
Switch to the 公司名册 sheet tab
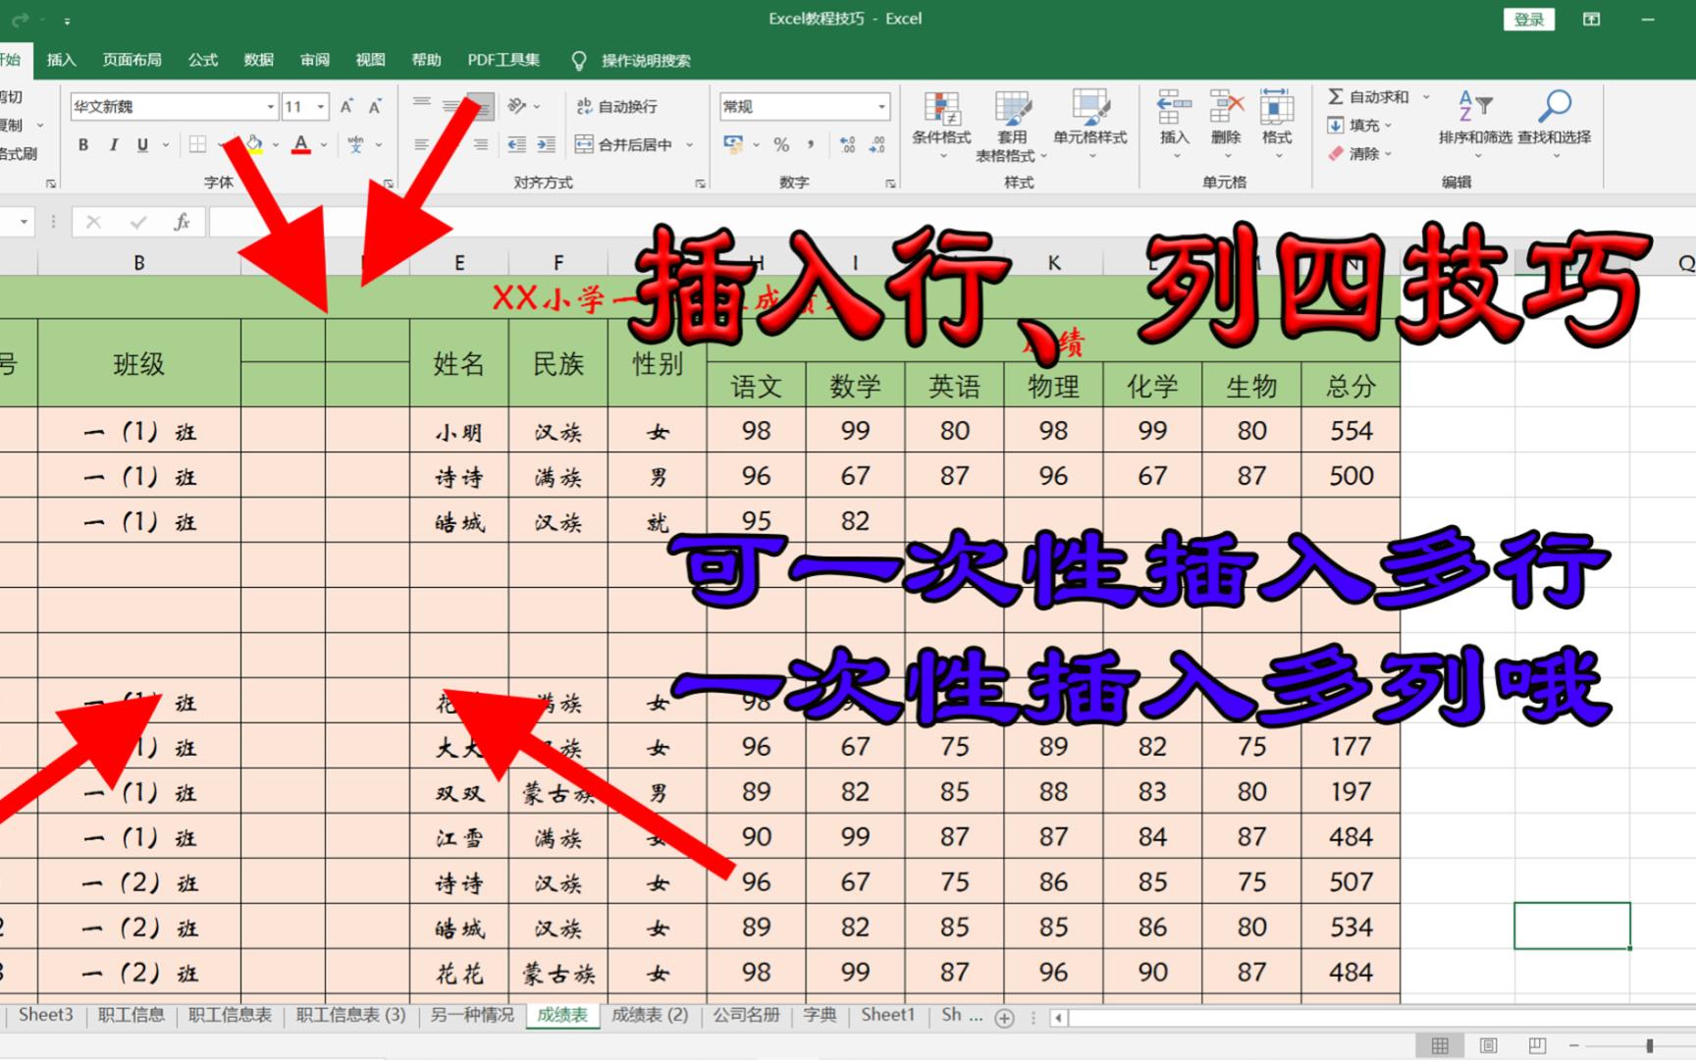click(x=746, y=1015)
